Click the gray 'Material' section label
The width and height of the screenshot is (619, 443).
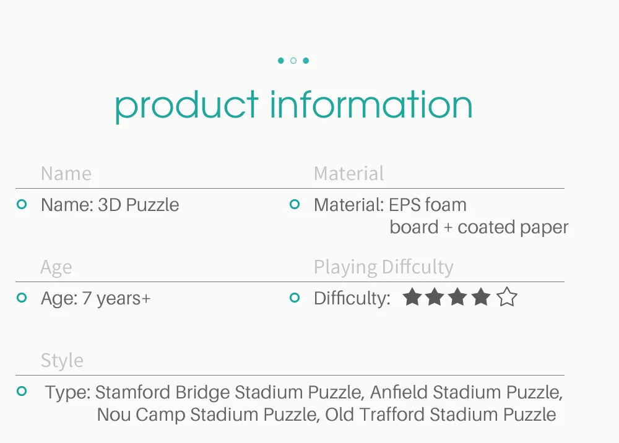(348, 173)
